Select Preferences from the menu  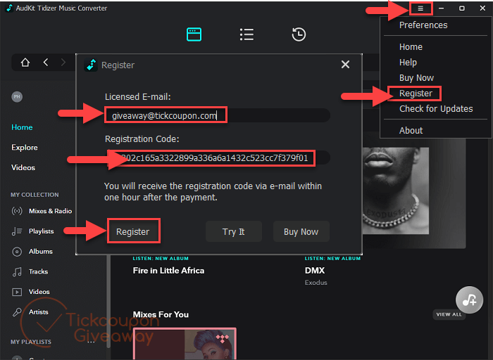coord(423,25)
